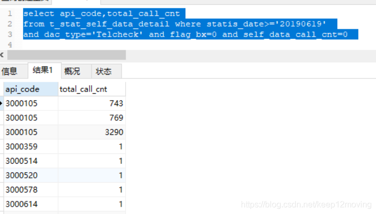
Task: Click line number 3 in the editor gutter
Action: 10,35
